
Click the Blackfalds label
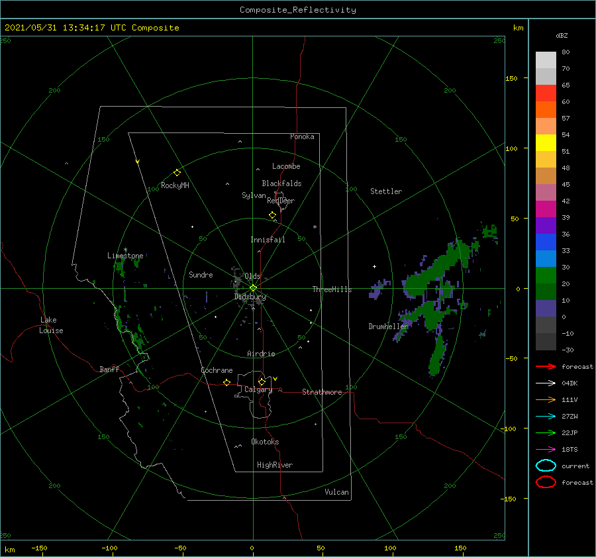click(281, 183)
